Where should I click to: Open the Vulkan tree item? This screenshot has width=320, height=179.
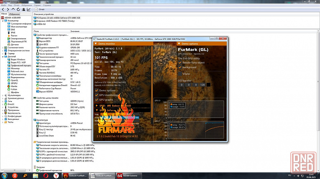point(12,89)
